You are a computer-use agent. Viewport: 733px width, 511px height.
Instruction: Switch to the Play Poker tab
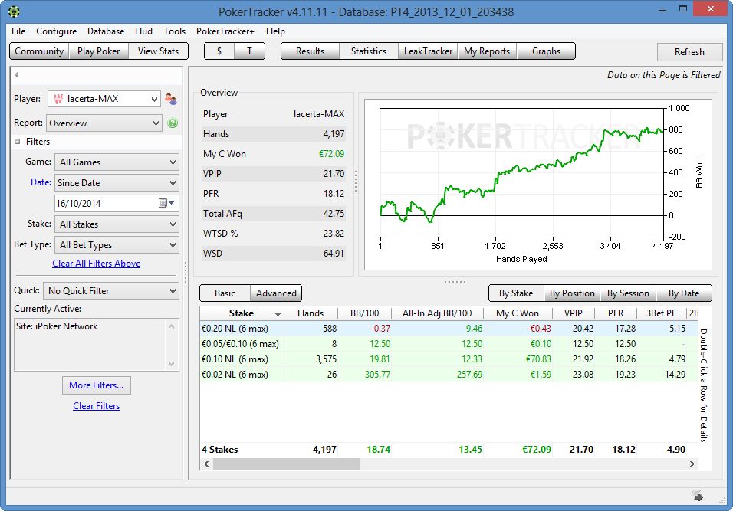click(x=99, y=51)
